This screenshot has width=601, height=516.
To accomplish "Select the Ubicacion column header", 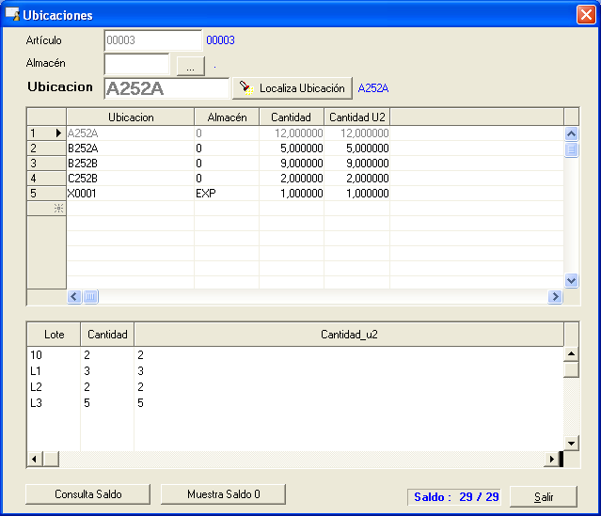I will coord(131,117).
